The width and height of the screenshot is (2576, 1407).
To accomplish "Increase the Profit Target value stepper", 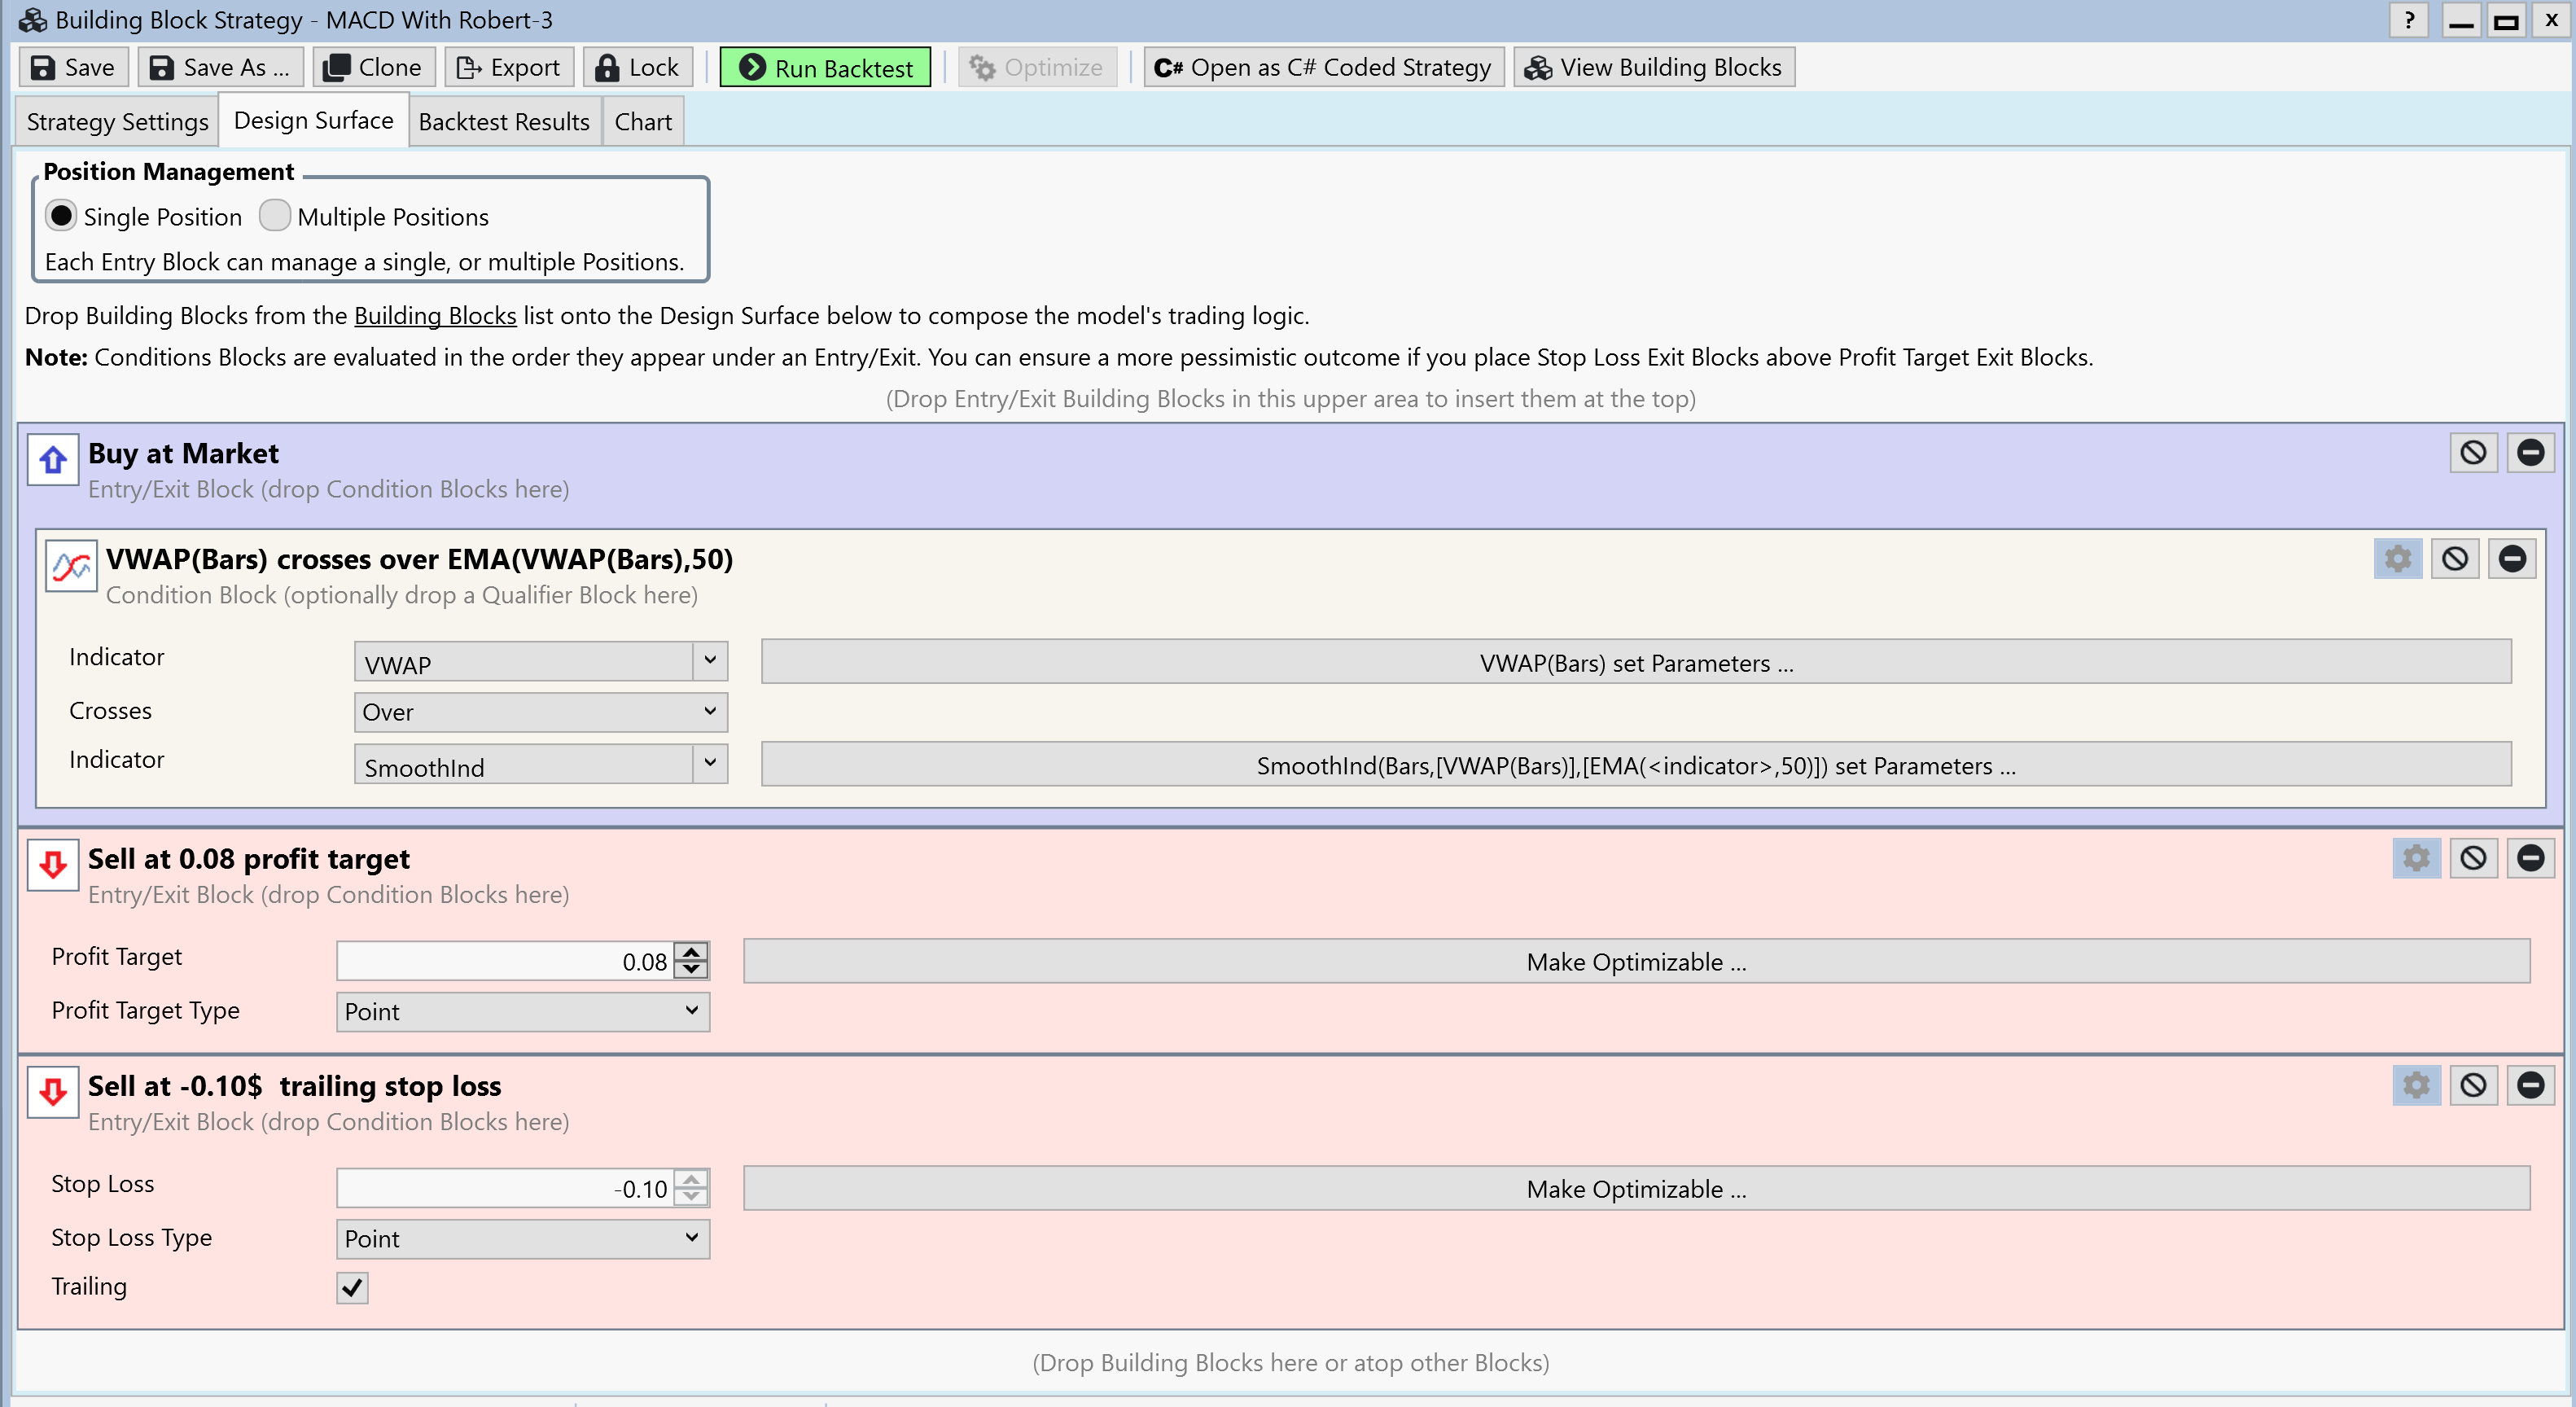I will (x=691, y=951).
